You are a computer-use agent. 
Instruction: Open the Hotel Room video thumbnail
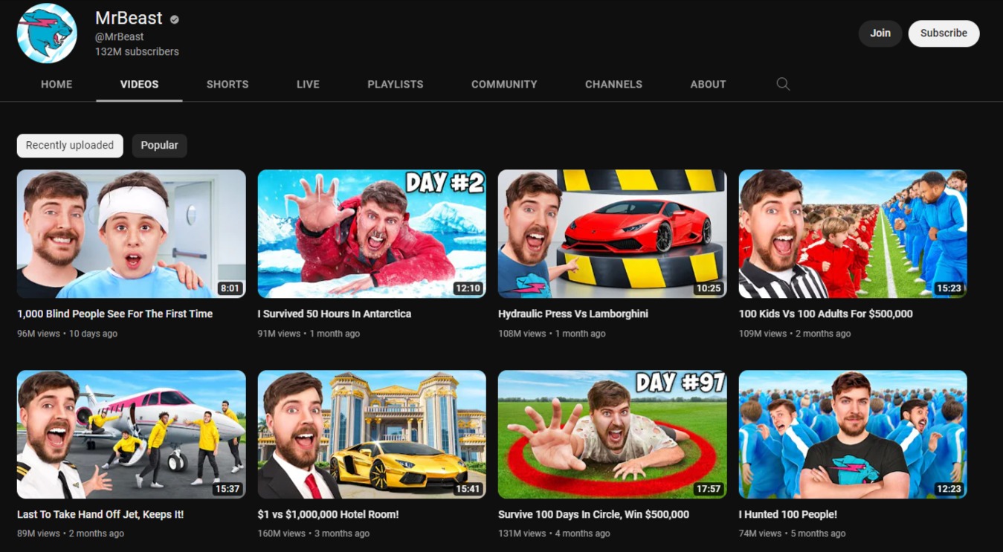pos(372,435)
